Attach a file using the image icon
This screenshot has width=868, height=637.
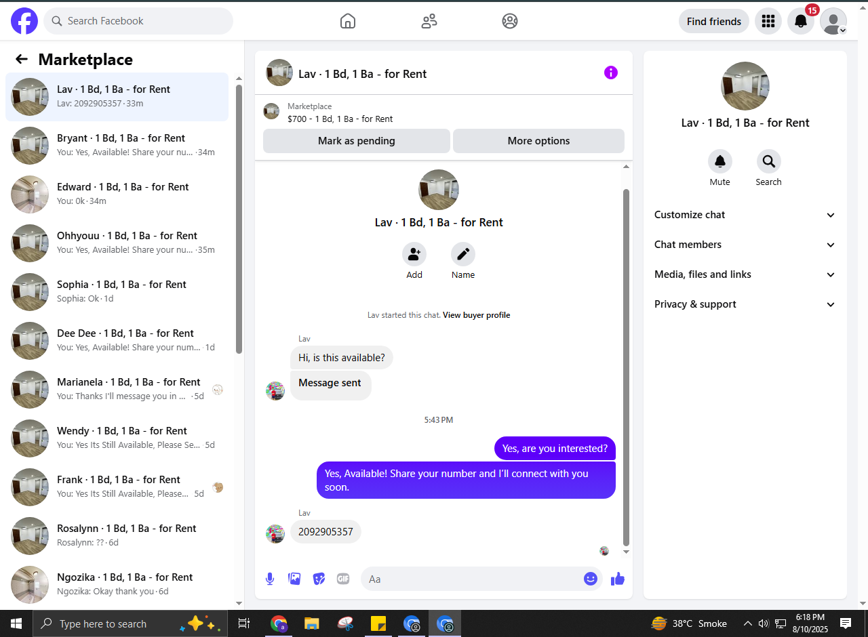(x=294, y=579)
